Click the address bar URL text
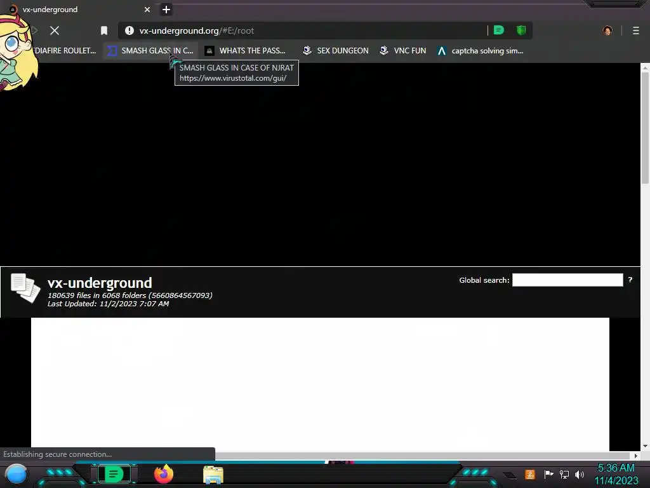The height and width of the screenshot is (488, 650). [197, 30]
